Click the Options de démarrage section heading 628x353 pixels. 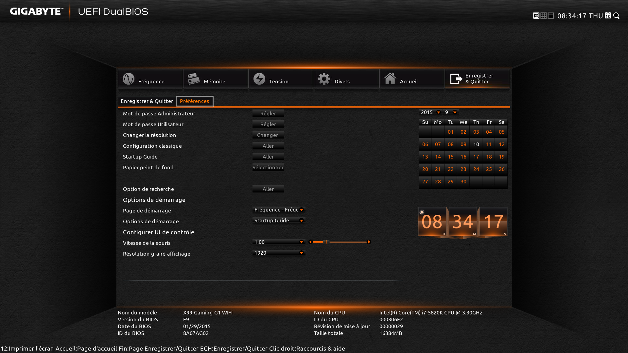[154, 200]
